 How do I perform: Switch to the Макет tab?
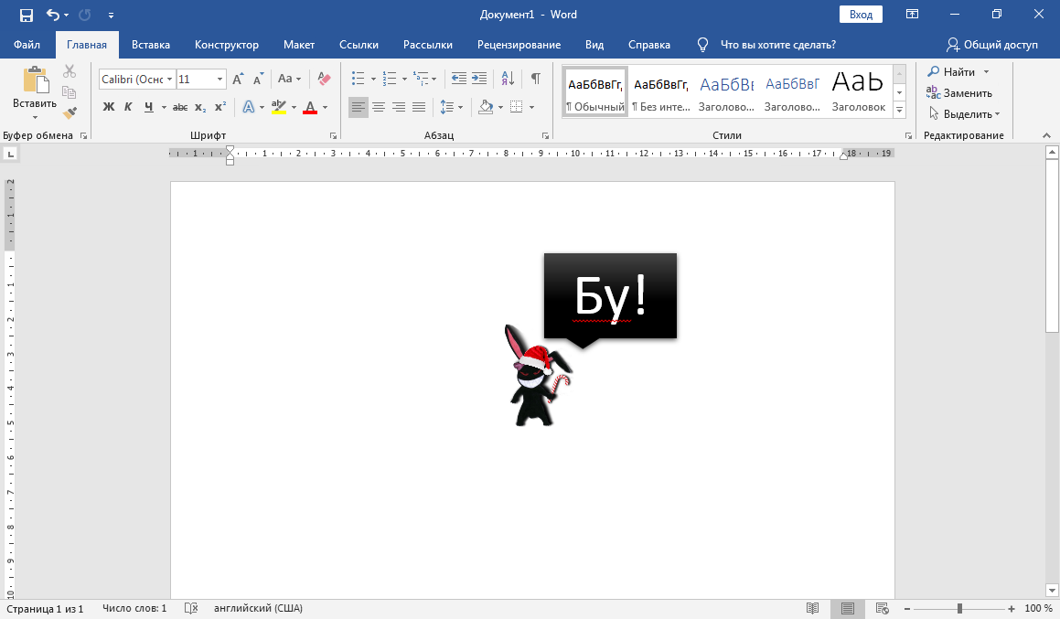(x=299, y=45)
